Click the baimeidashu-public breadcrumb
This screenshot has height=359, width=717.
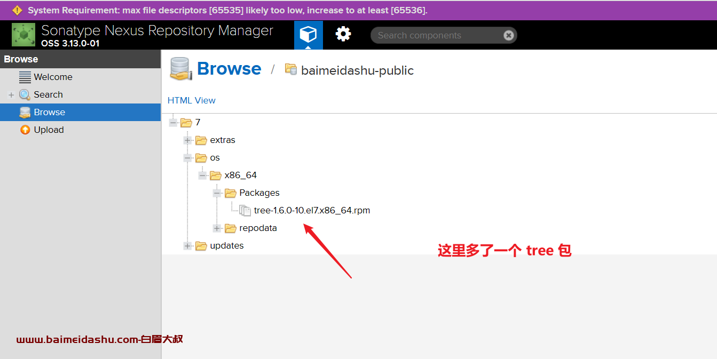357,70
